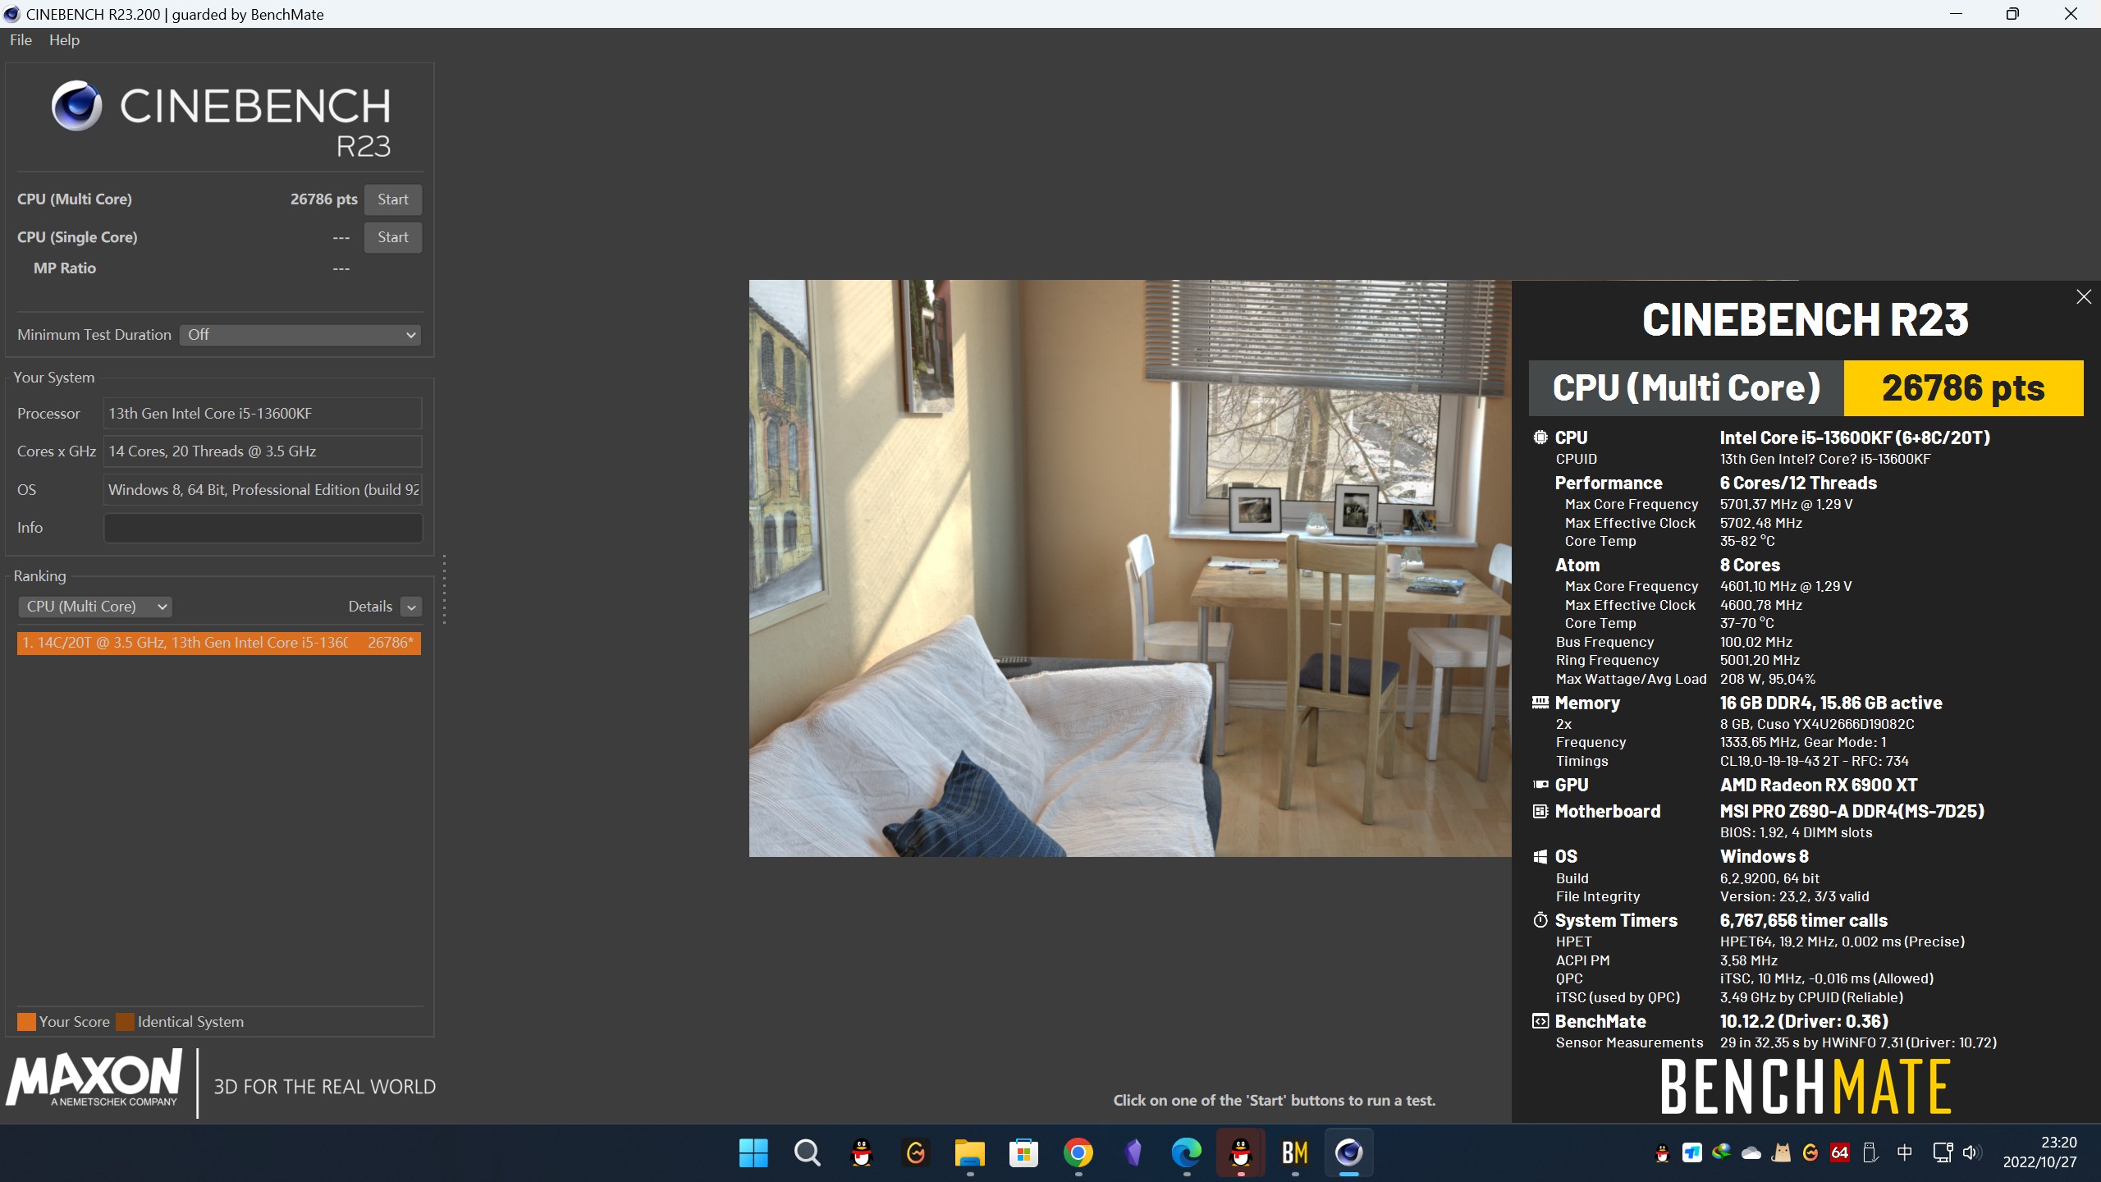Click the OneDrive cloud tray icon

click(1751, 1152)
